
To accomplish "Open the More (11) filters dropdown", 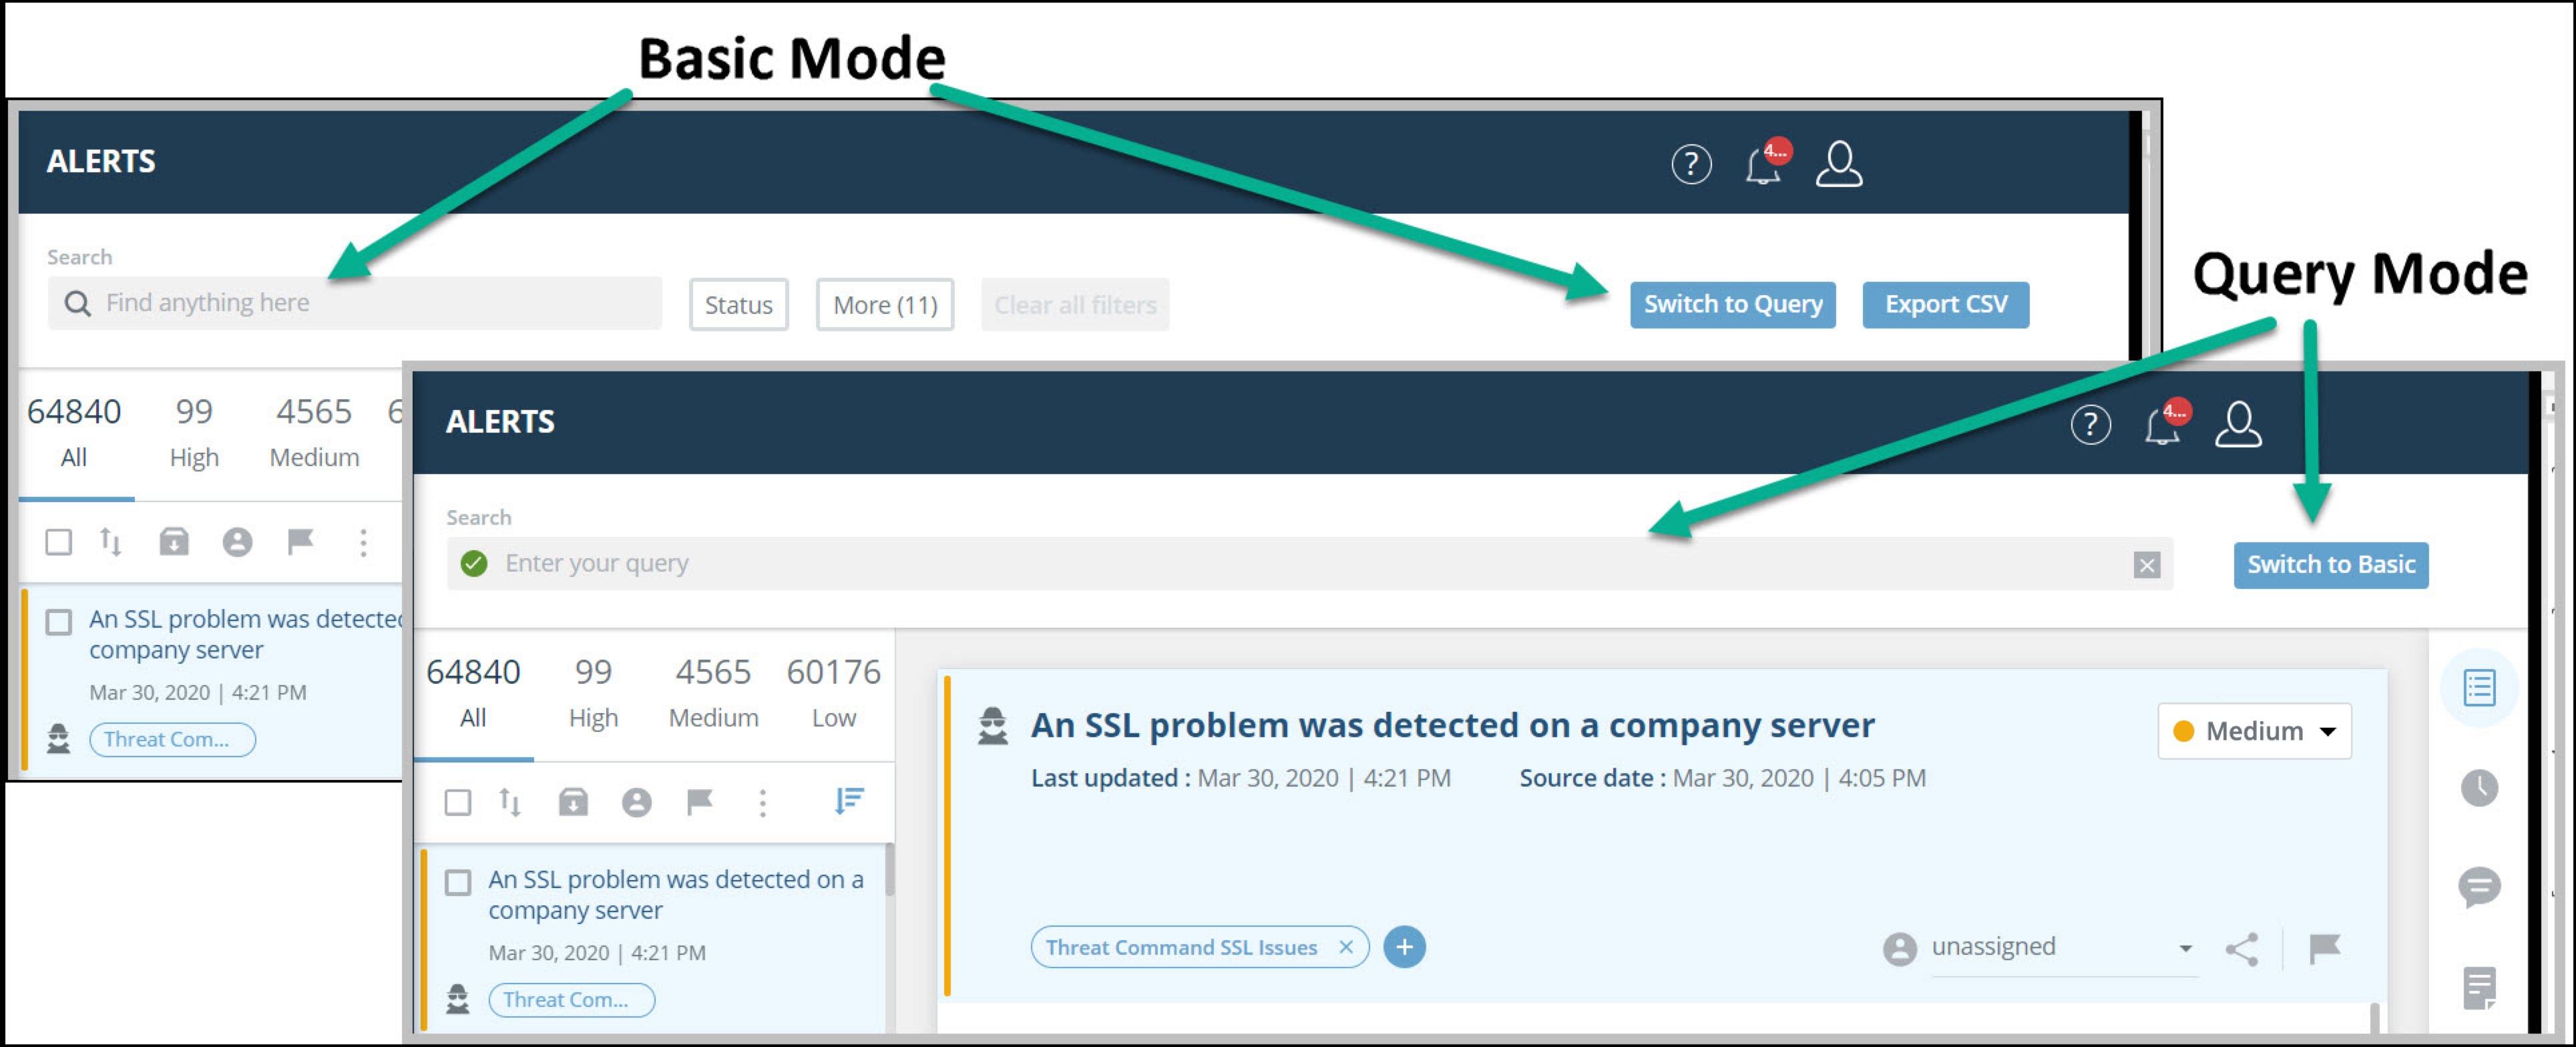I will (x=884, y=305).
